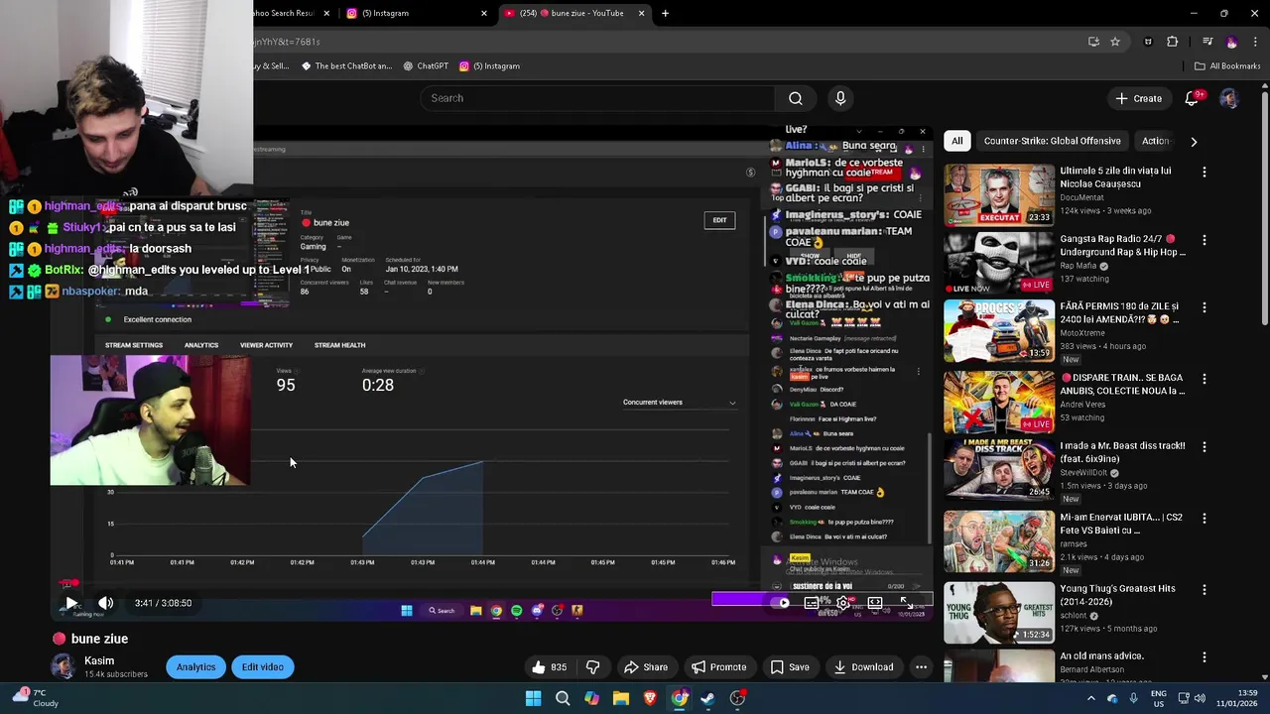
Task: Open the Instagram bookmark in bookmarks bar
Action: click(489, 66)
